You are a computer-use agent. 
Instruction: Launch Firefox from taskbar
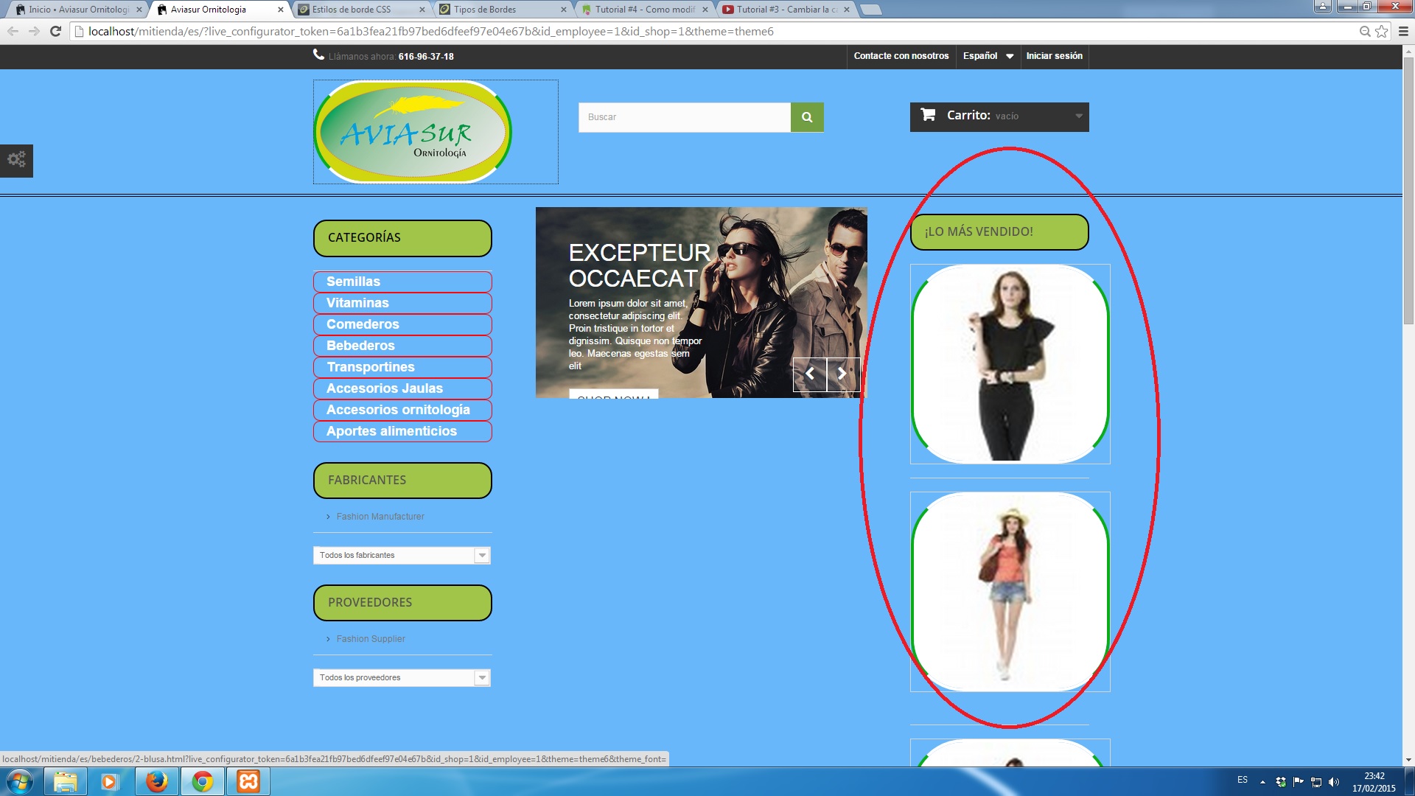tap(156, 781)
